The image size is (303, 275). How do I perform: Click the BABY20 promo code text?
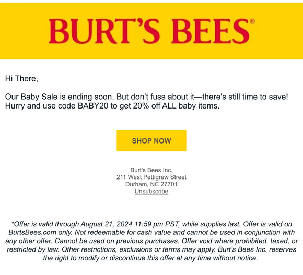coord(93,106)
